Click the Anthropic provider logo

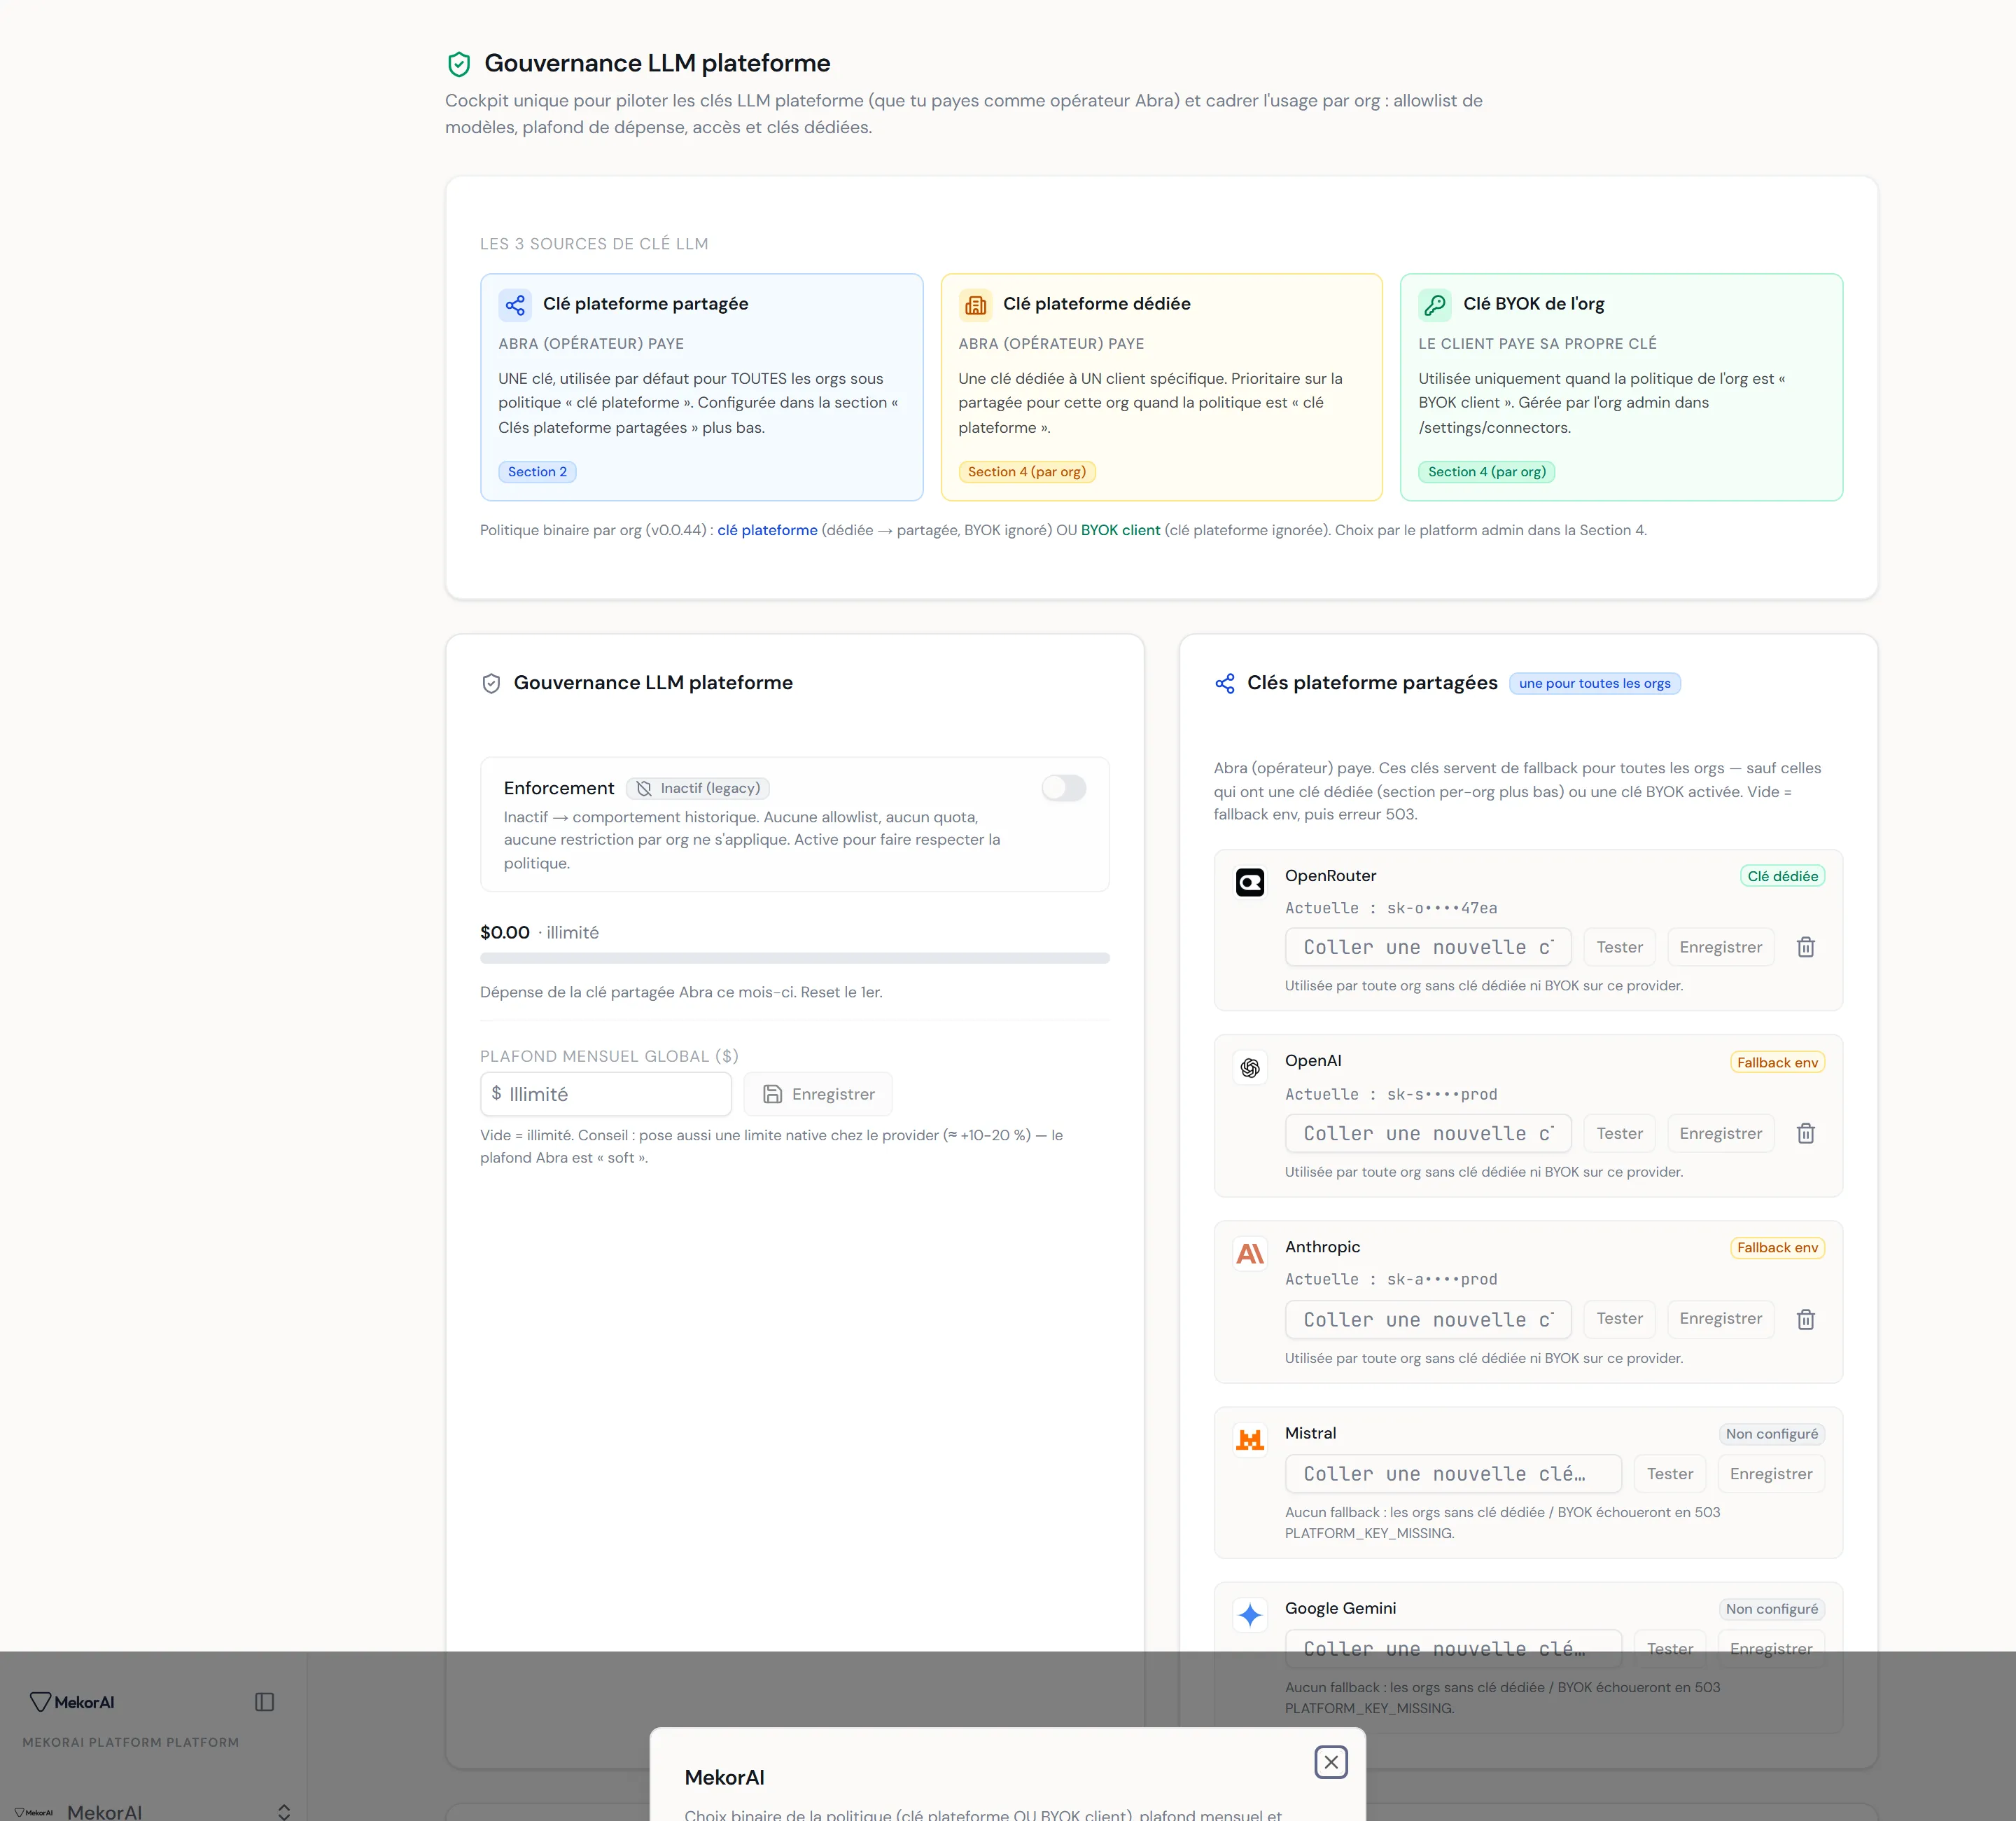[1250, 1254]
